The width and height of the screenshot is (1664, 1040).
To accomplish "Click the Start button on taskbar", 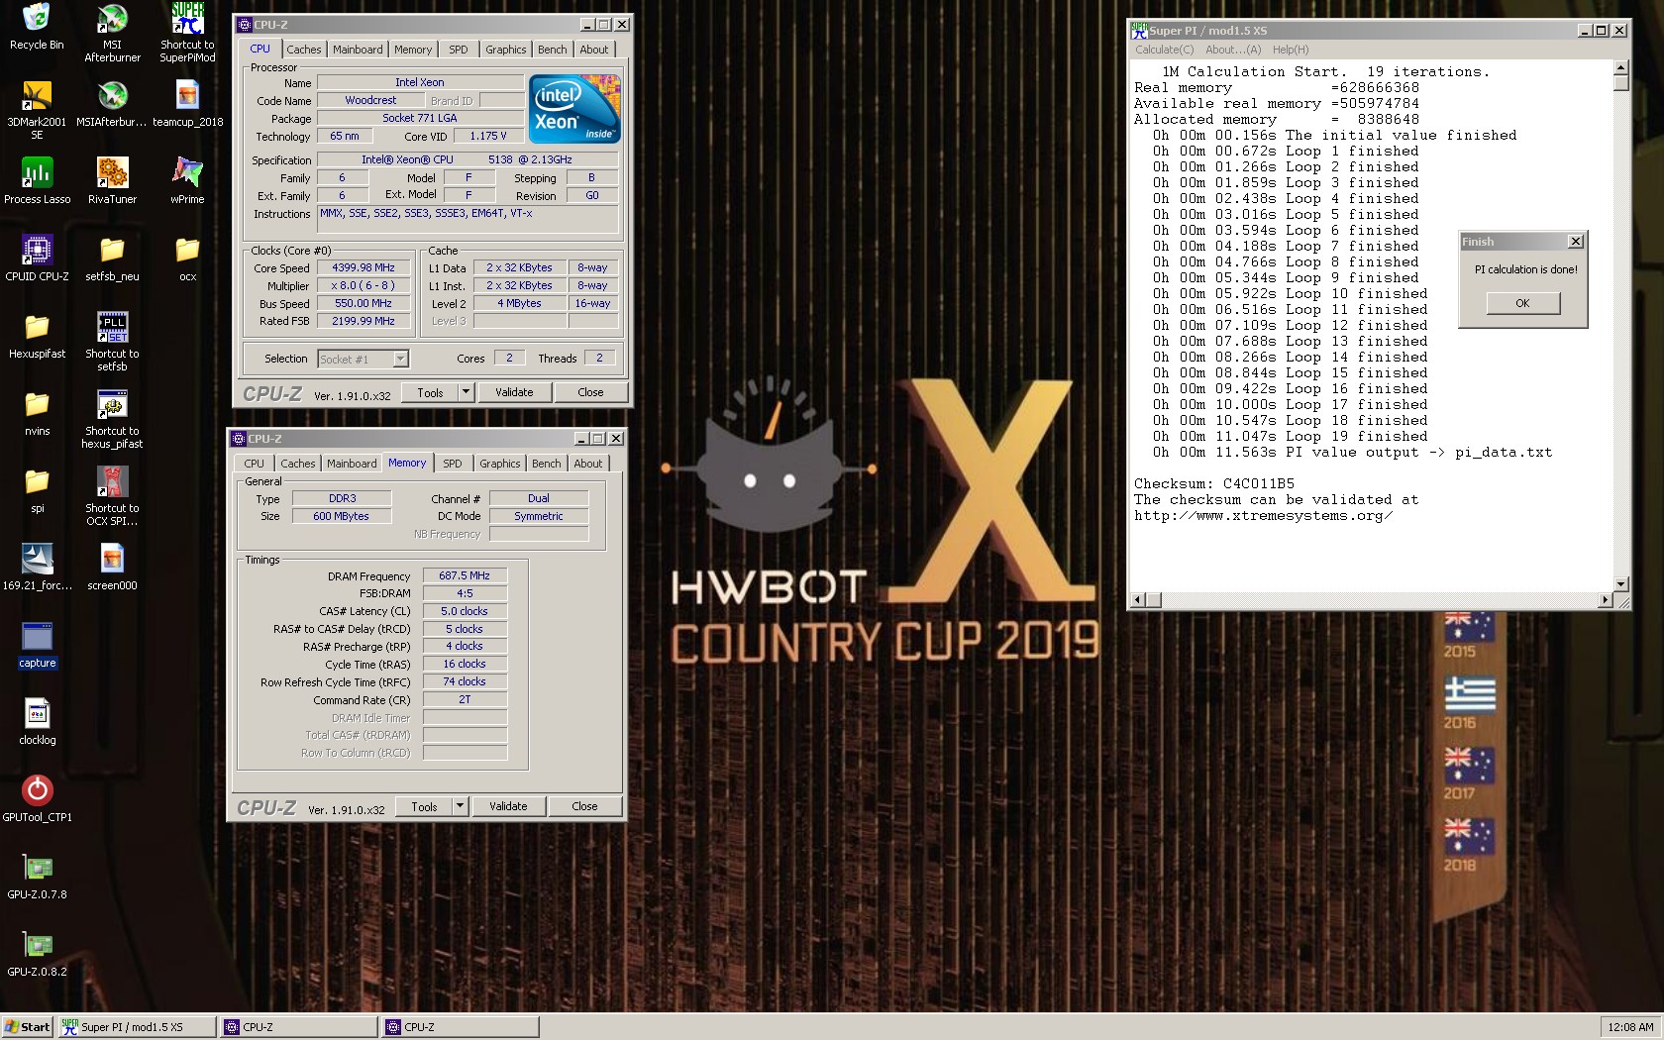I will coord(27,1027).
